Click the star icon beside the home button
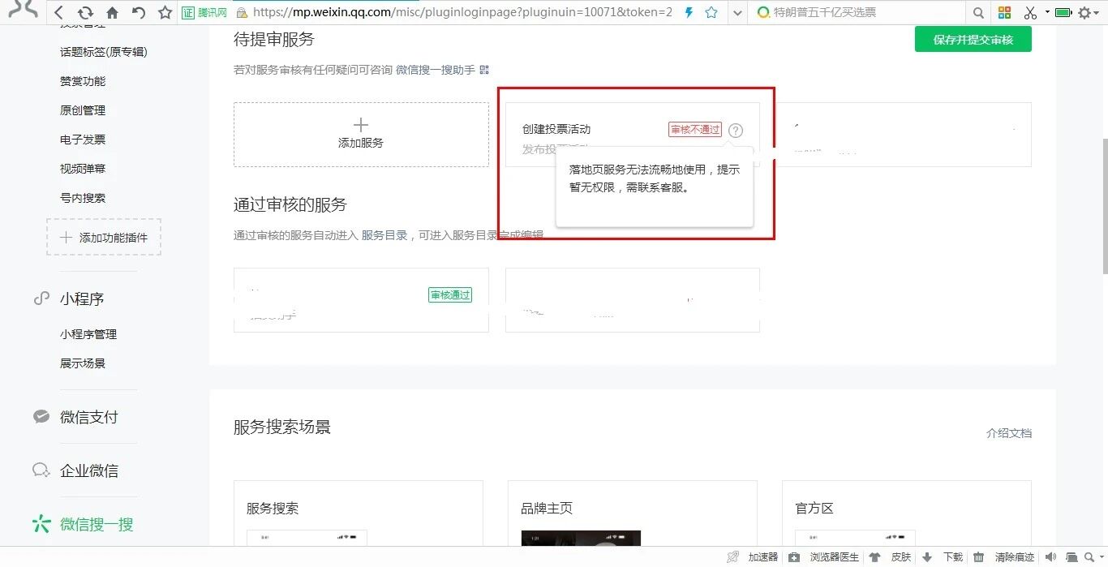Viewport: 1108px width, 567px height. tap(165, 13)
